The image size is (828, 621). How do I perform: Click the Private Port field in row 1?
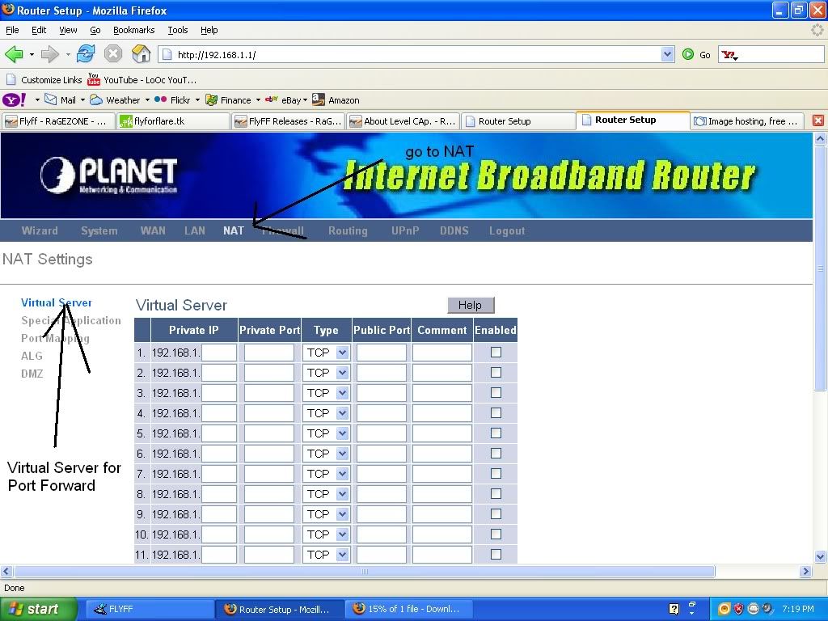(x=269, y=353)
